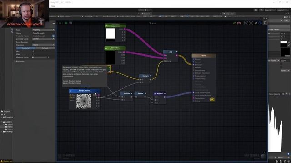Open the Variable Mode dropdown
291x163 pixels.
tap(44, 39)
